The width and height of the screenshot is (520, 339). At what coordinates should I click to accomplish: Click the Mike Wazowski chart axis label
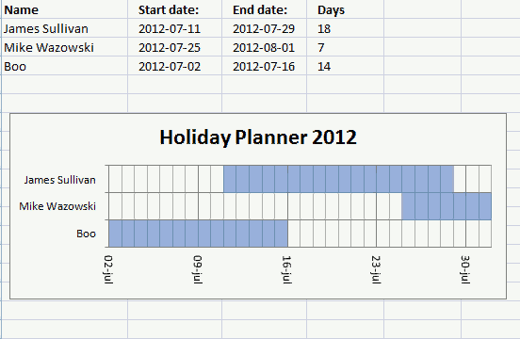tap(57, 206)
